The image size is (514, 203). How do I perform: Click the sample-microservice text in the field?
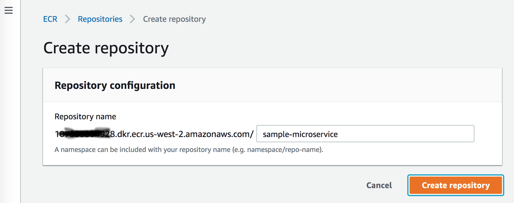point(300,134)
